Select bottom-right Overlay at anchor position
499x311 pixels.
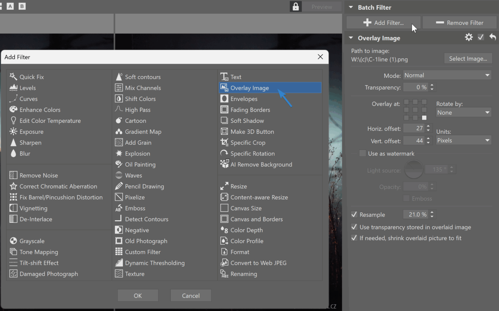[424, 118]
